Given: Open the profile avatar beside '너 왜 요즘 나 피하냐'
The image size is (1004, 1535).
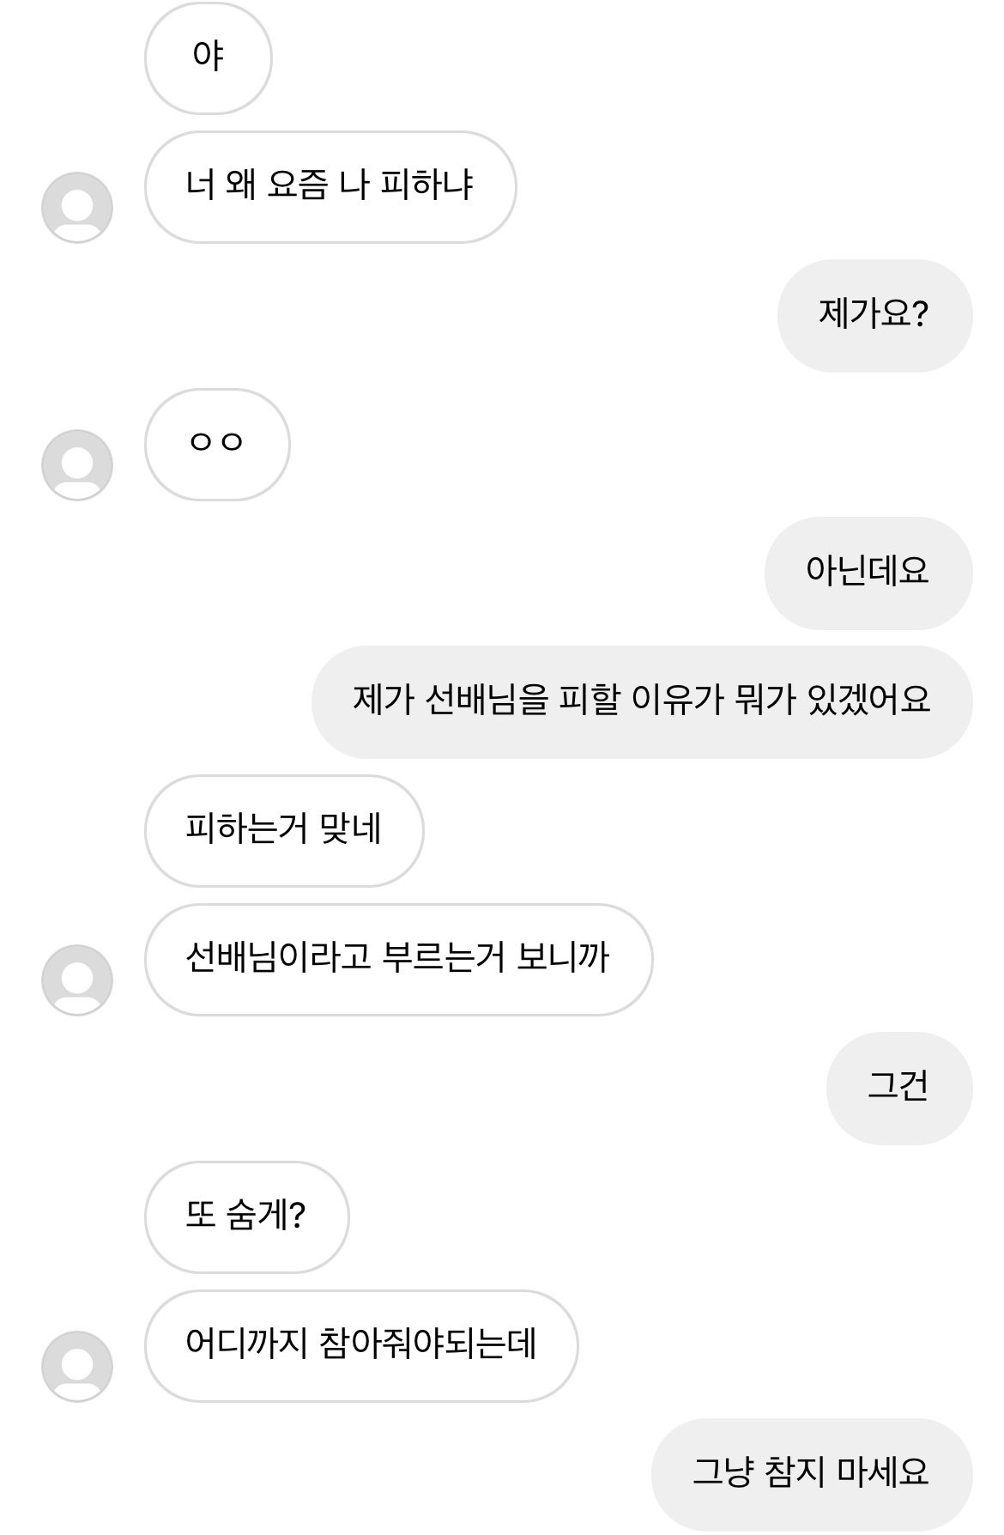Looking at the screenshot, I should pyautogui.click(x=77, y=208).
